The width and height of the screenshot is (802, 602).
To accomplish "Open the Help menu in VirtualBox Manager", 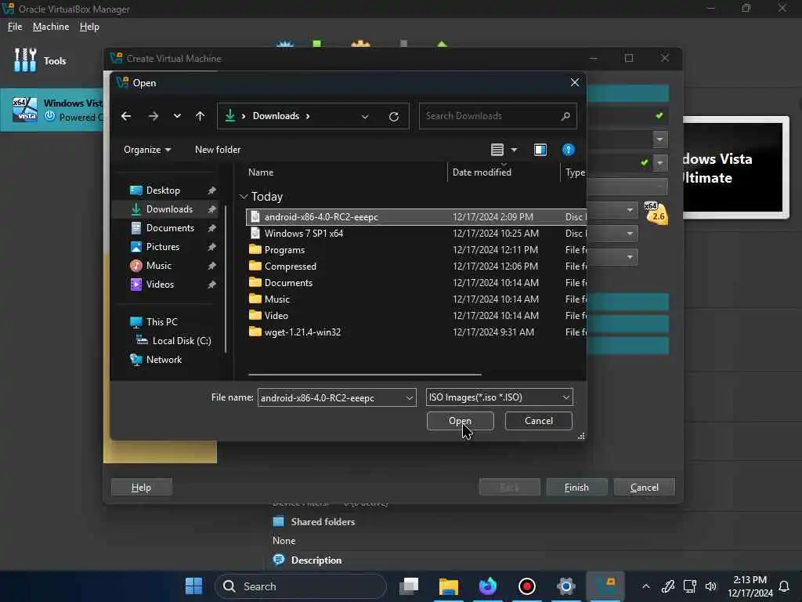I will tap(89, 27).
